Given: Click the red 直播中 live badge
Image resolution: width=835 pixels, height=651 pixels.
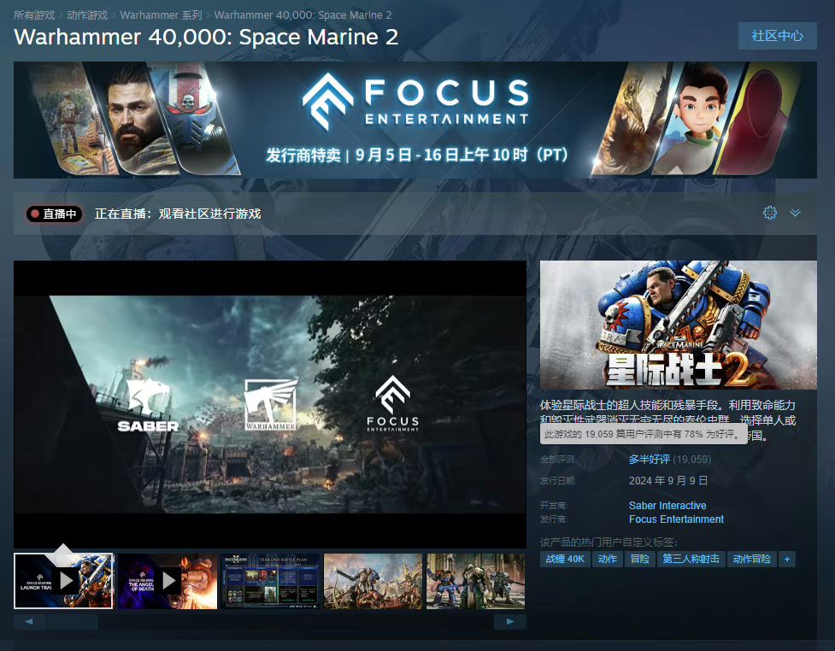Looking at the screenshot, I should [x=55, y=214].
